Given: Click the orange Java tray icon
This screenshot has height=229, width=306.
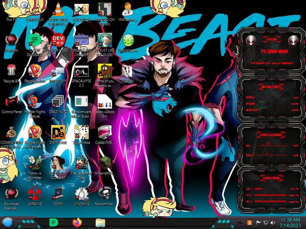Looking at the screenshot, I should tap(250, 222).
